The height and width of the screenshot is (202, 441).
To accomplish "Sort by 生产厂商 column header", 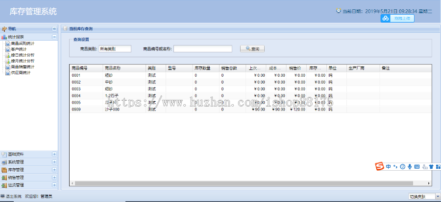I will pos(363,68).
